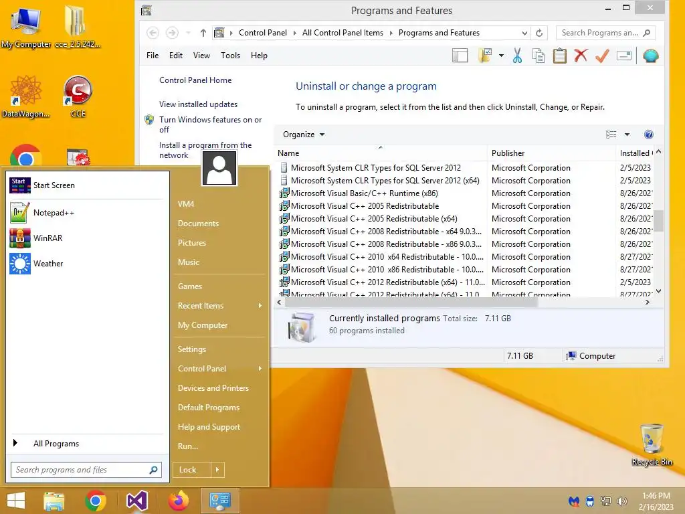Open the Recycle Bin desktop icon
This screenshot has width=685, height=514.
pyautogui.click(x=652, y=444)
